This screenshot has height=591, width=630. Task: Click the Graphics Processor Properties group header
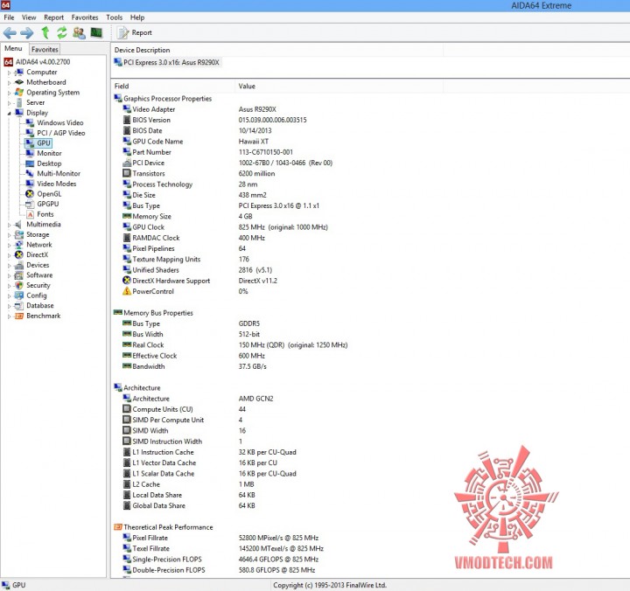click(x=163, y=99)
